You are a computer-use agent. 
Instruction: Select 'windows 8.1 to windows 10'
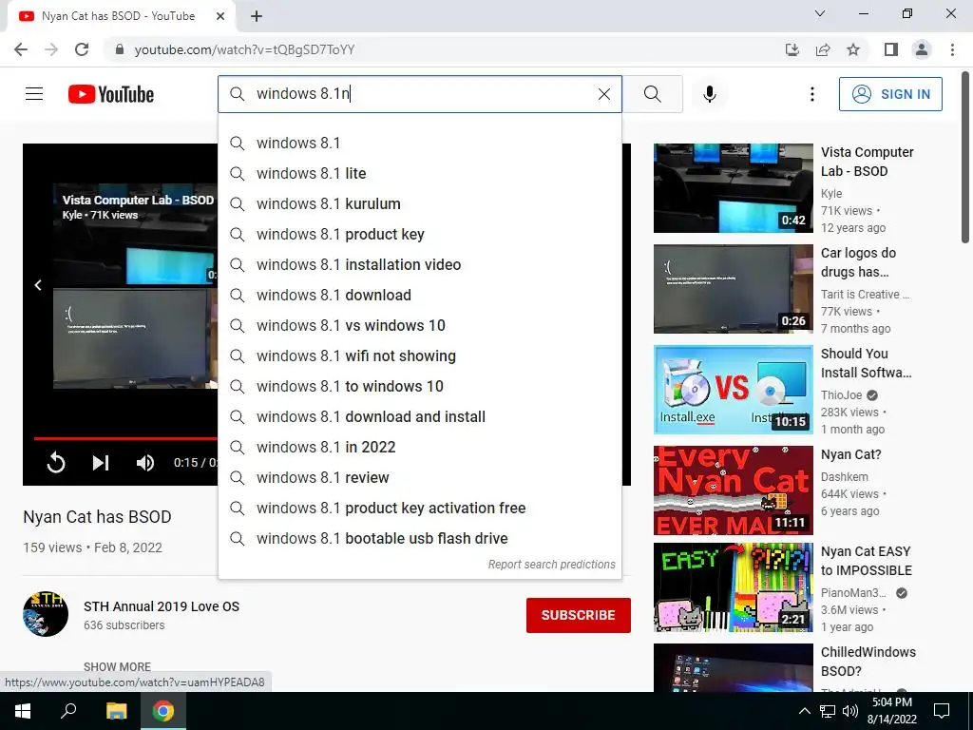pyautogui.click(x=419, y=386)
